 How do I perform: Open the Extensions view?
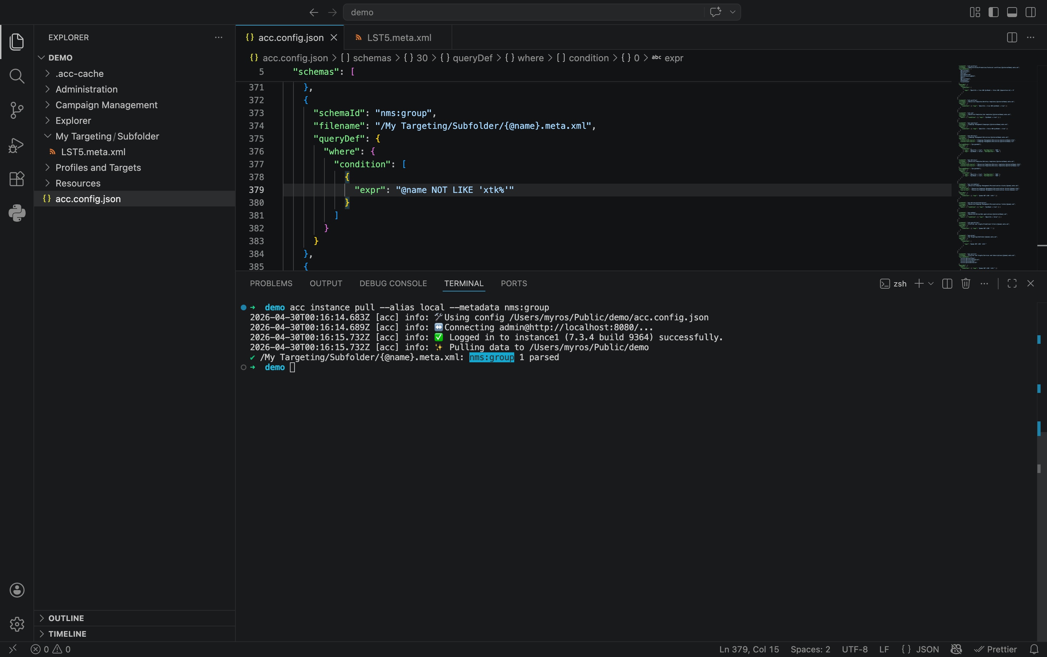pos(16,179)
